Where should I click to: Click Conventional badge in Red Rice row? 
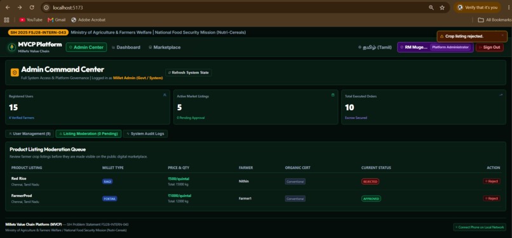click(295, 182)
